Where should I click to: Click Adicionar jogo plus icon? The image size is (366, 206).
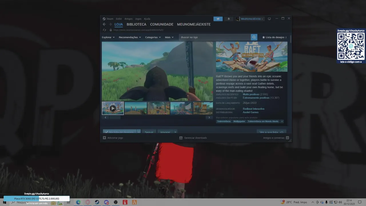(104, 138)
